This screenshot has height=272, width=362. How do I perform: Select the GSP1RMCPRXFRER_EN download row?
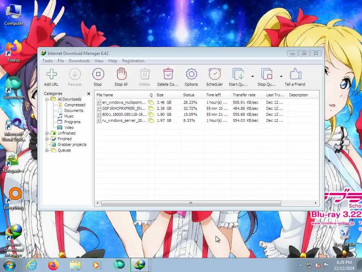coord(206,108)
